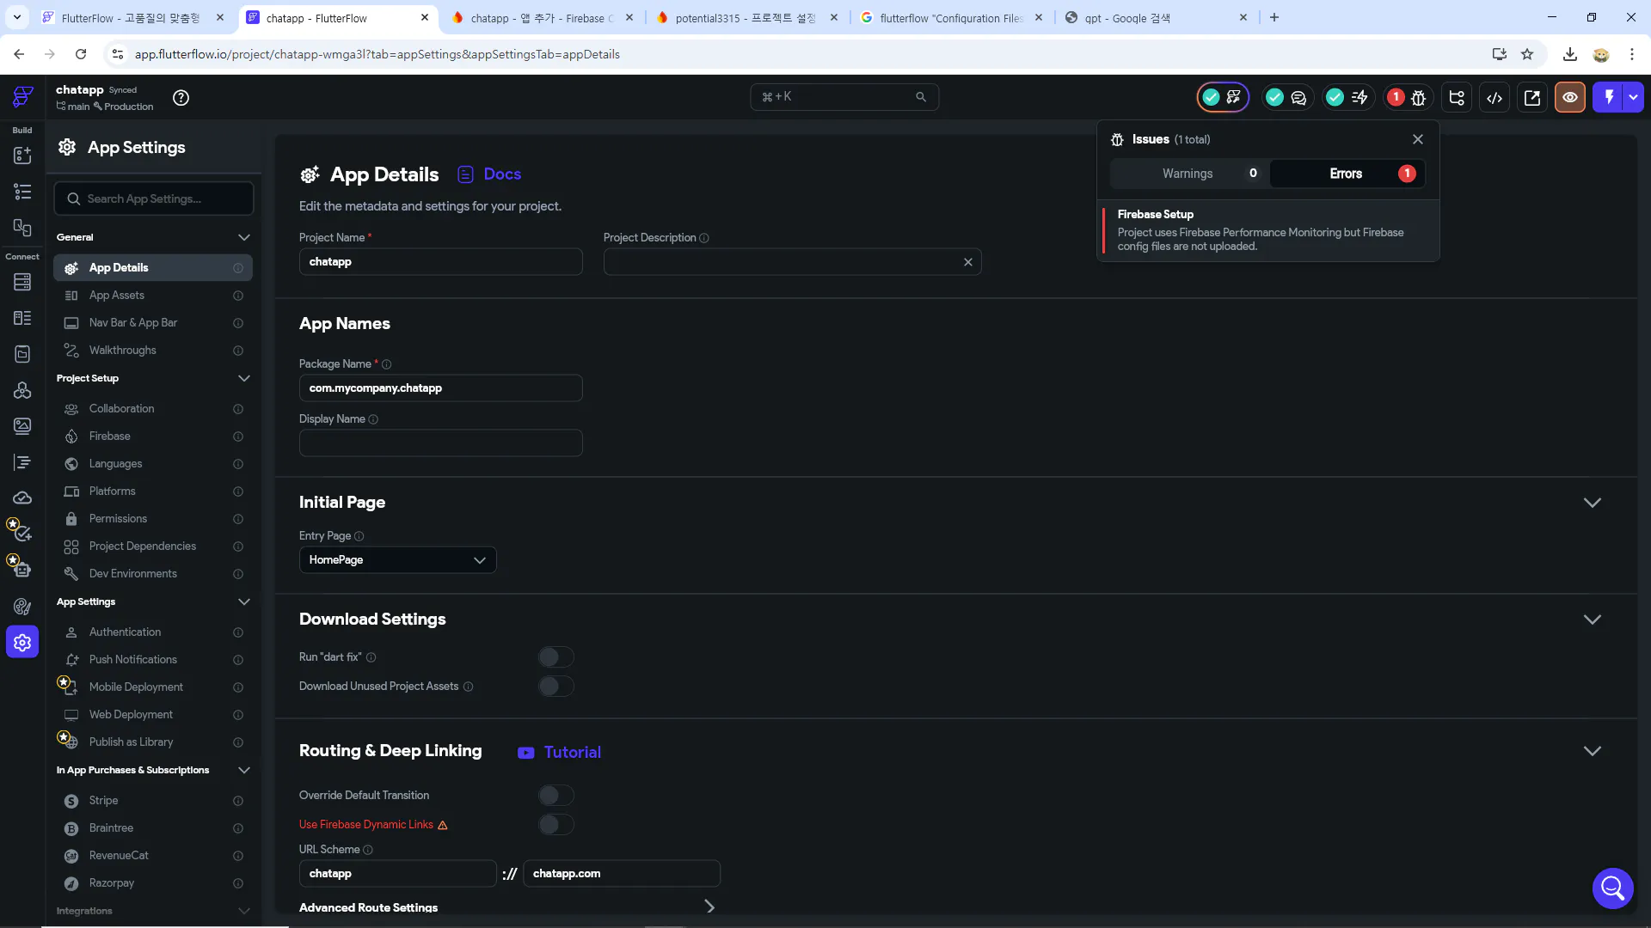Collapse the Project Setup section
The height and width of the screenshot is (928, 1651).
click(x=243, y=378)
